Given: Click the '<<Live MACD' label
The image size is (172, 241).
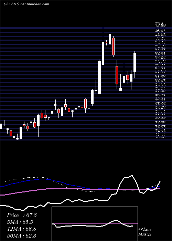Looking at the screenshot, I should (145, 232).
